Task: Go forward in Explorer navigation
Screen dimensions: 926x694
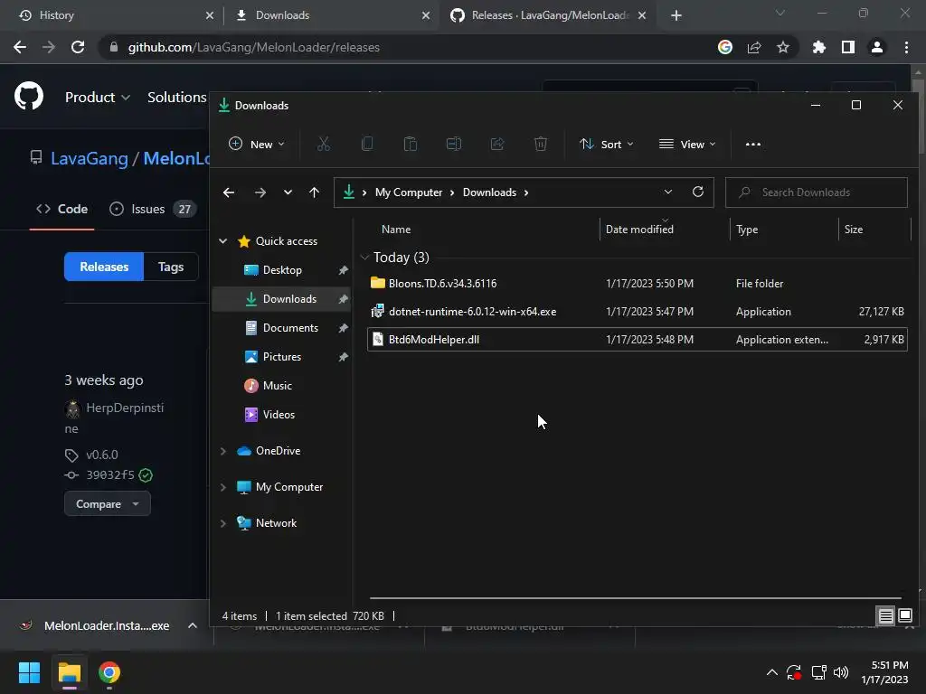Action: pyautogui.click(x=260, y=192)
